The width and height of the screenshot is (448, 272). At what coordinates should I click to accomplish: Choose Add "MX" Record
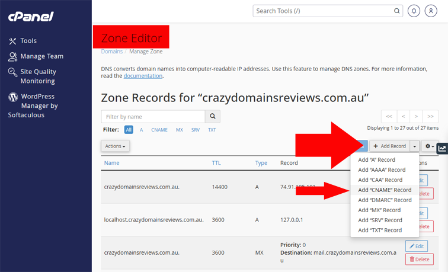(x=385, y=210)
